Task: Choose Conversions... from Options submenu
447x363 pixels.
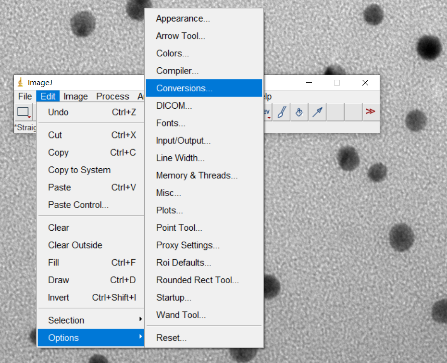Action: click(x=184, y=88)
